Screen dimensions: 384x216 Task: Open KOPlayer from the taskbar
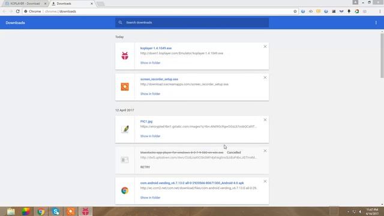click(85, 211)
